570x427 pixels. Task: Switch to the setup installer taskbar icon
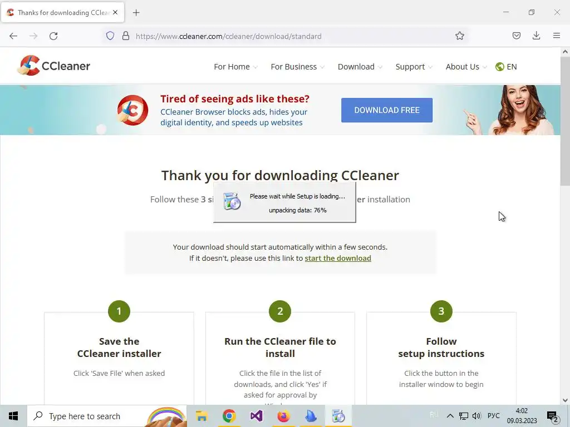[x=338, y=416]
